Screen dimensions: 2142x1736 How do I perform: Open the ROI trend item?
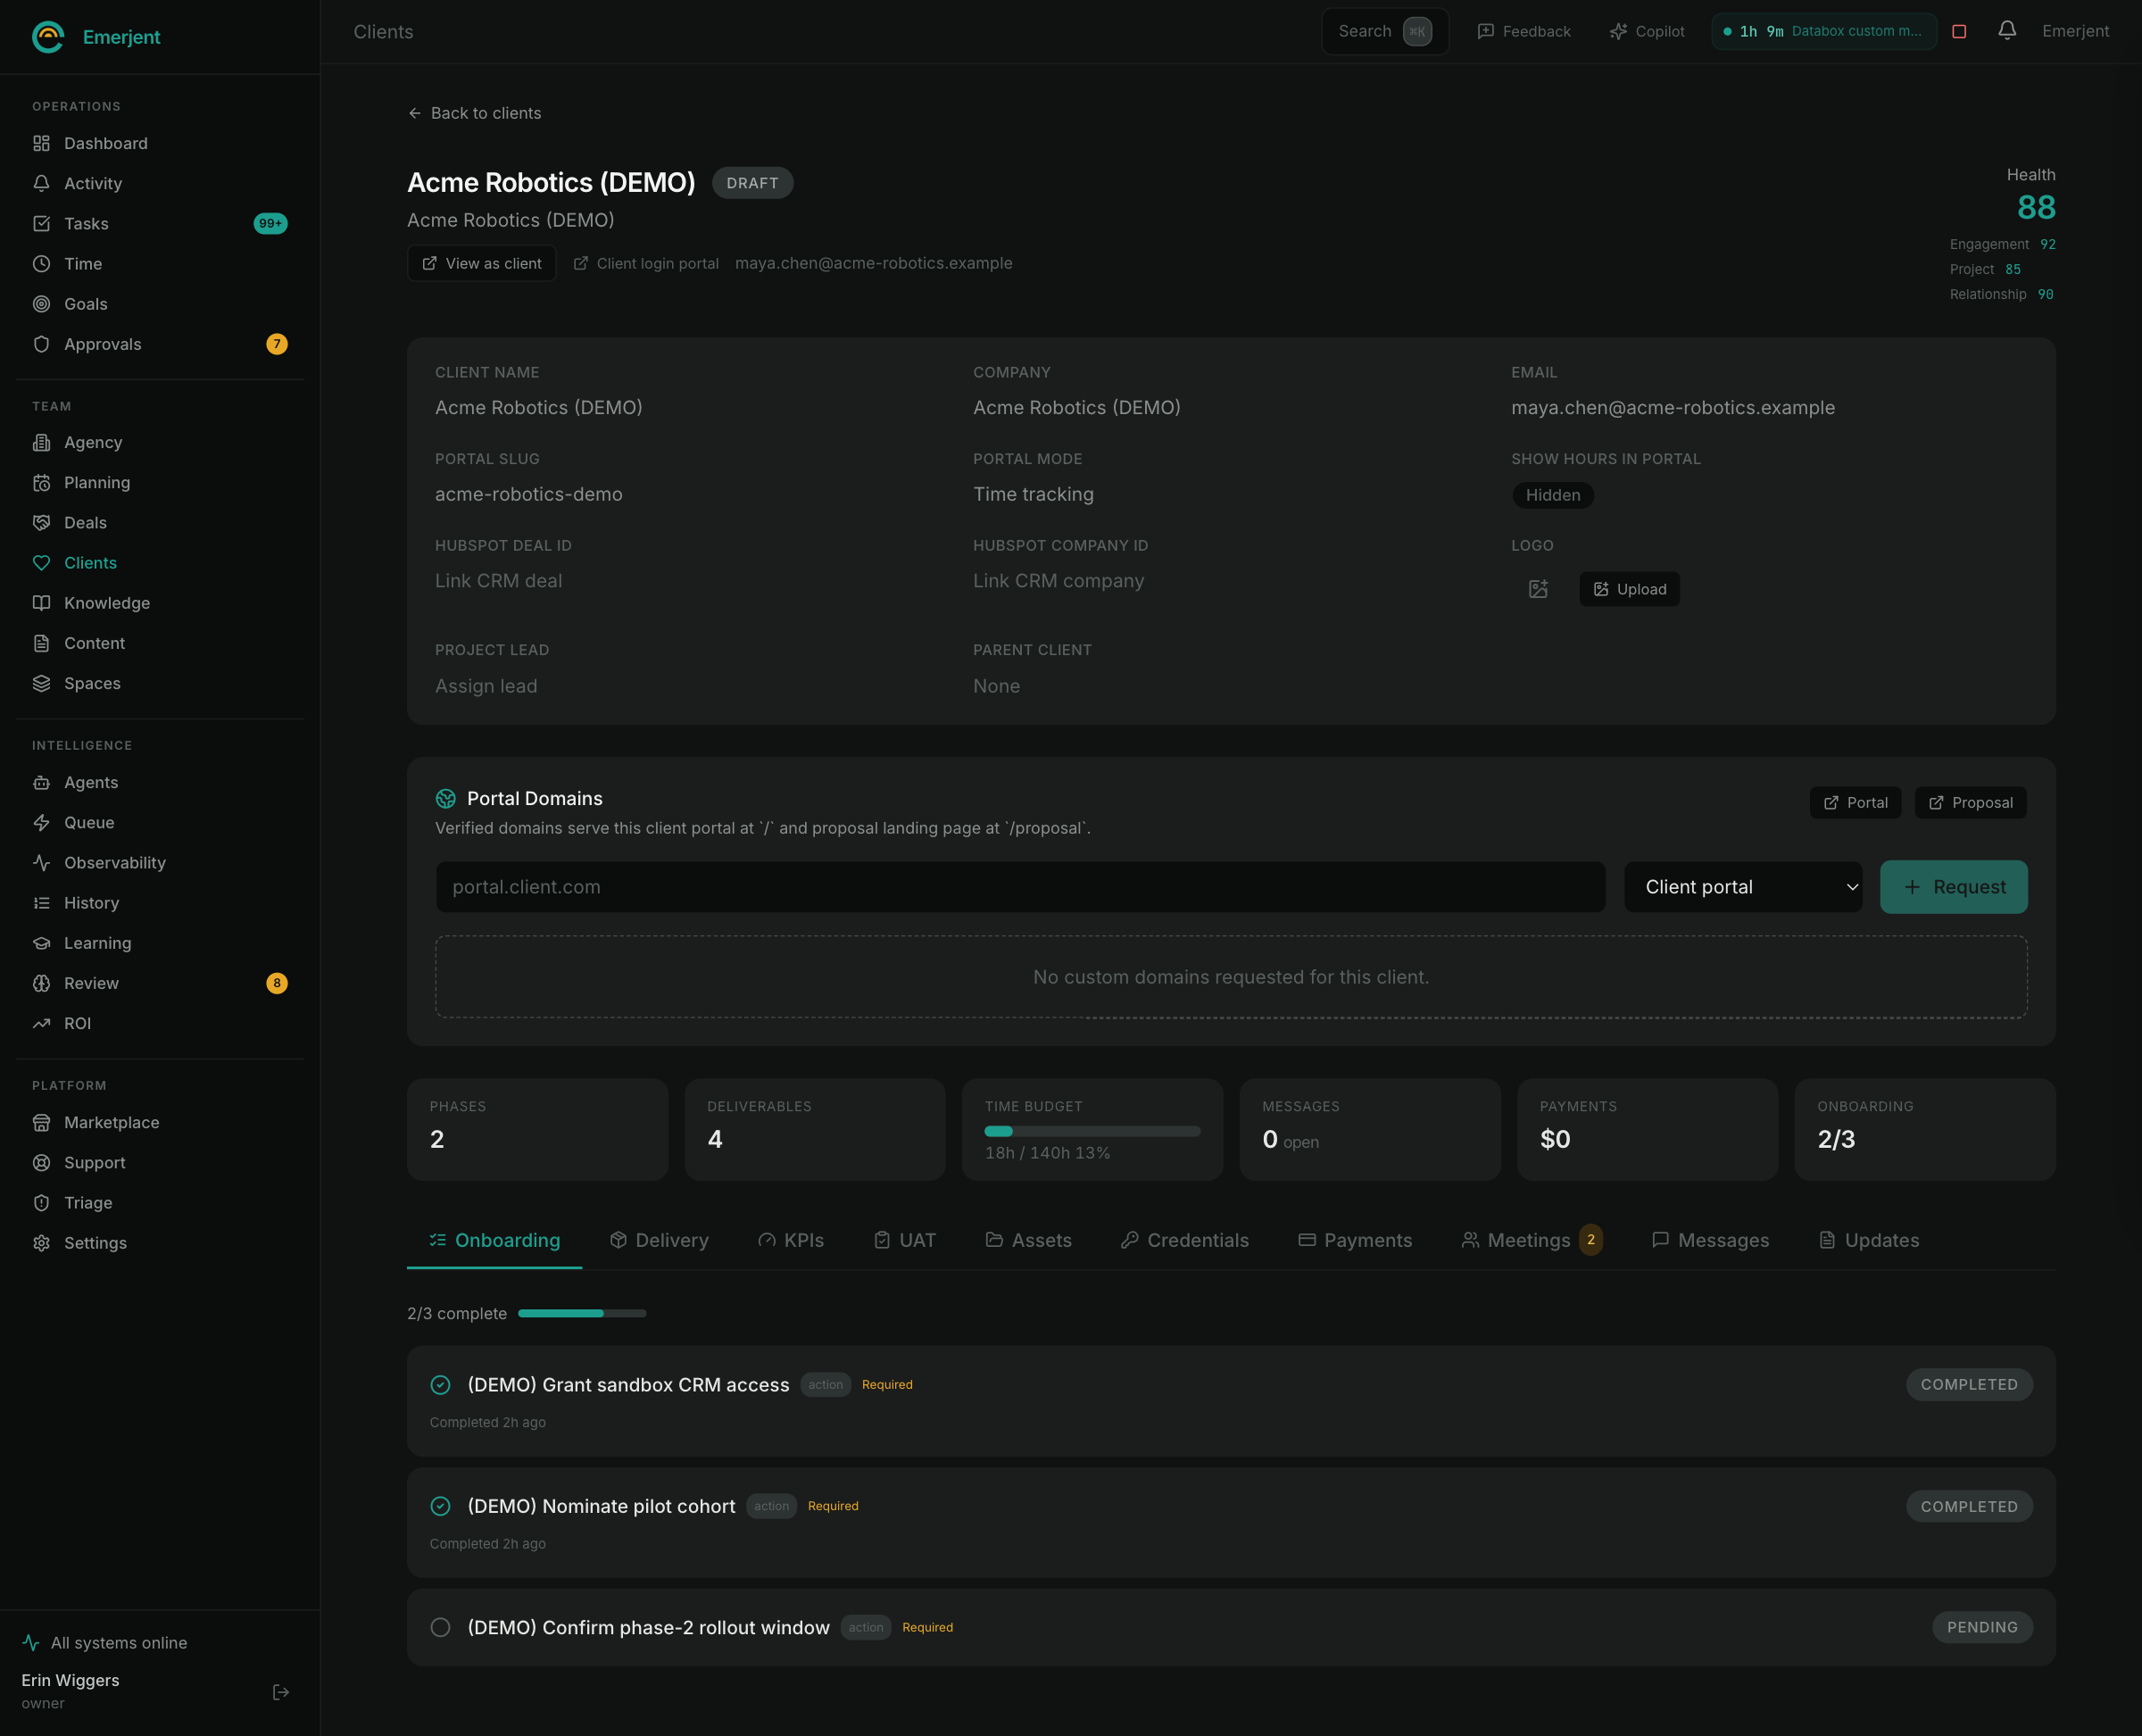160,1022
